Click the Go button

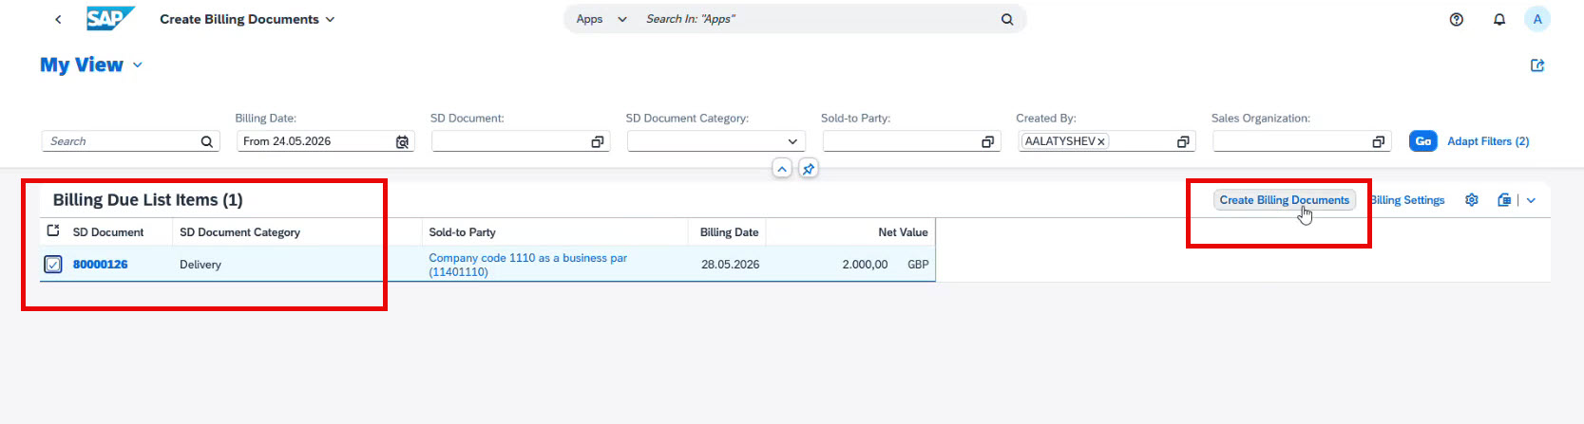click(1422, 141)
